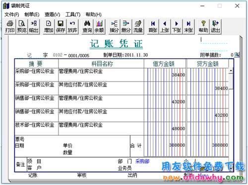Click the 打印 print toolbar icon
The image size is (248, 185).
(x=10, y=26)
